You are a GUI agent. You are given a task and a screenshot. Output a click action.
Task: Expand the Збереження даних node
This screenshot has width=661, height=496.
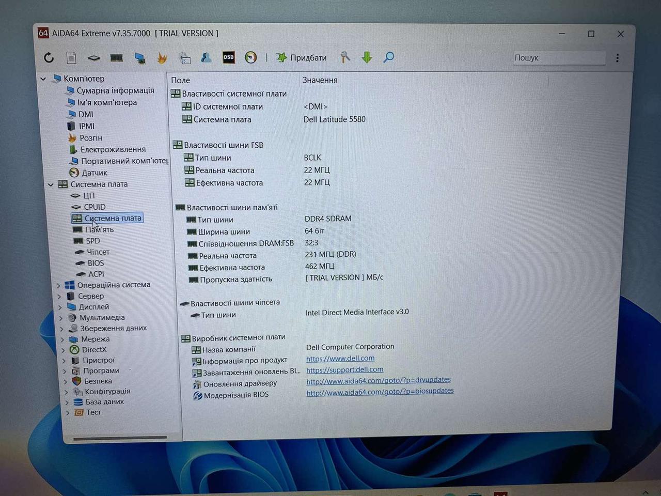point(62,329)
